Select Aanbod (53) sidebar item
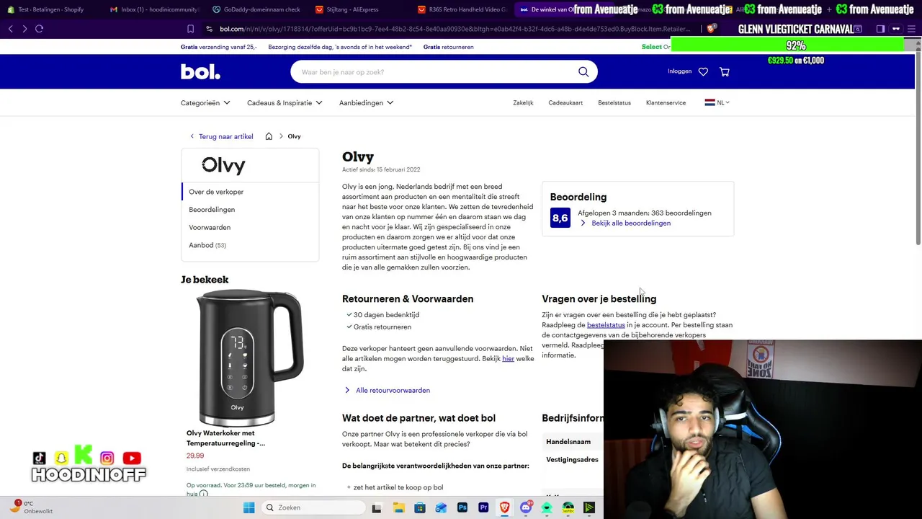The width and height of the screenshot is (922, 519). pos(250,245)
